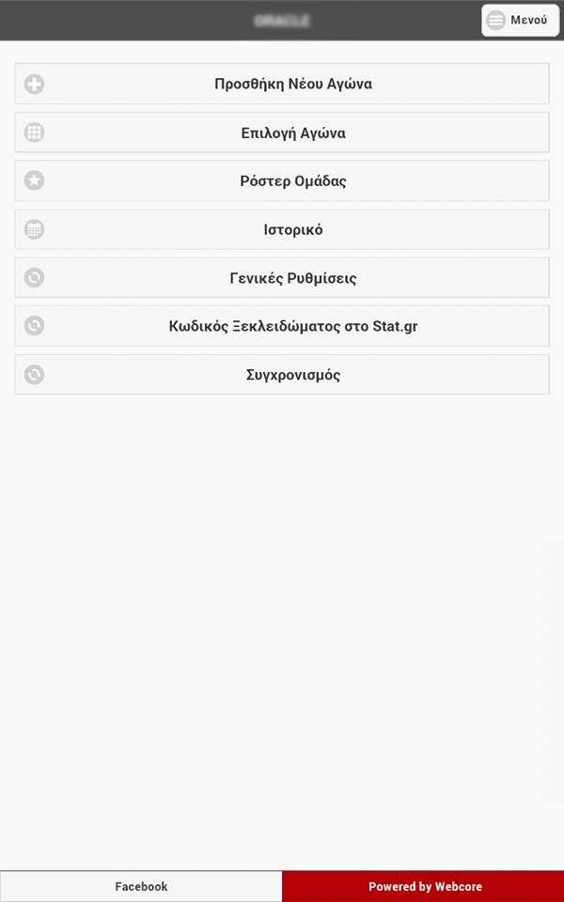Open the Επιλογή Αγώνα option
Screen dimensions: 564x902
[292, 132]
